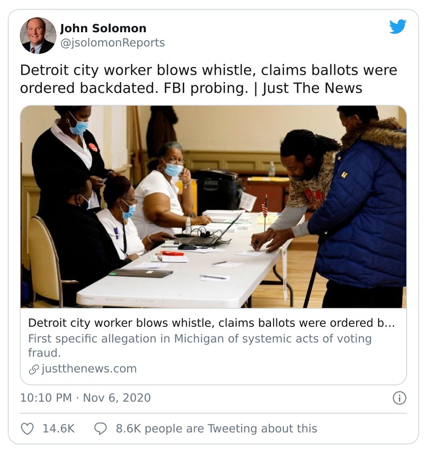Like the tweet with heart icon
The width and height of the screenshot is (428, 453).
(x=27, y=428)
